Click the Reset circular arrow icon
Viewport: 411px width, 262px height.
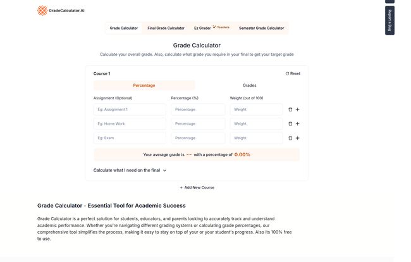point(287,73)
